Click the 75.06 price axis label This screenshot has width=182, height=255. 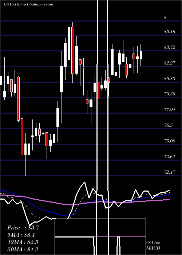pos(170,141)
